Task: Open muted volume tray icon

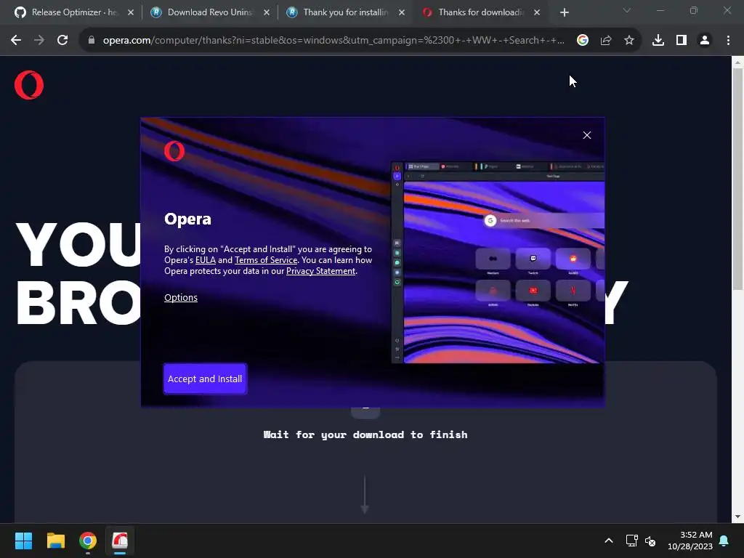Action: [x=650, y=541]
